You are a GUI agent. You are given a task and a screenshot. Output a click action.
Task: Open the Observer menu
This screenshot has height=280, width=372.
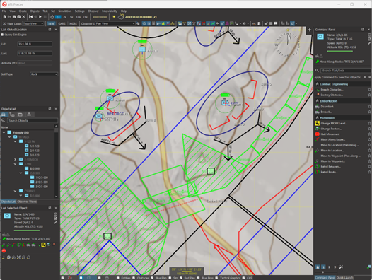93,11
